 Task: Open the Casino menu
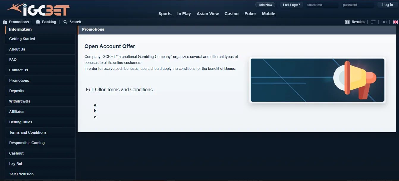[232, 14]
